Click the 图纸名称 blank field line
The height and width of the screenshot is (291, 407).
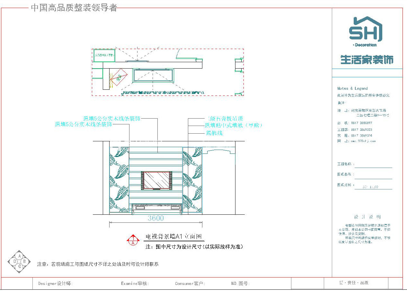tap(373, 176)
